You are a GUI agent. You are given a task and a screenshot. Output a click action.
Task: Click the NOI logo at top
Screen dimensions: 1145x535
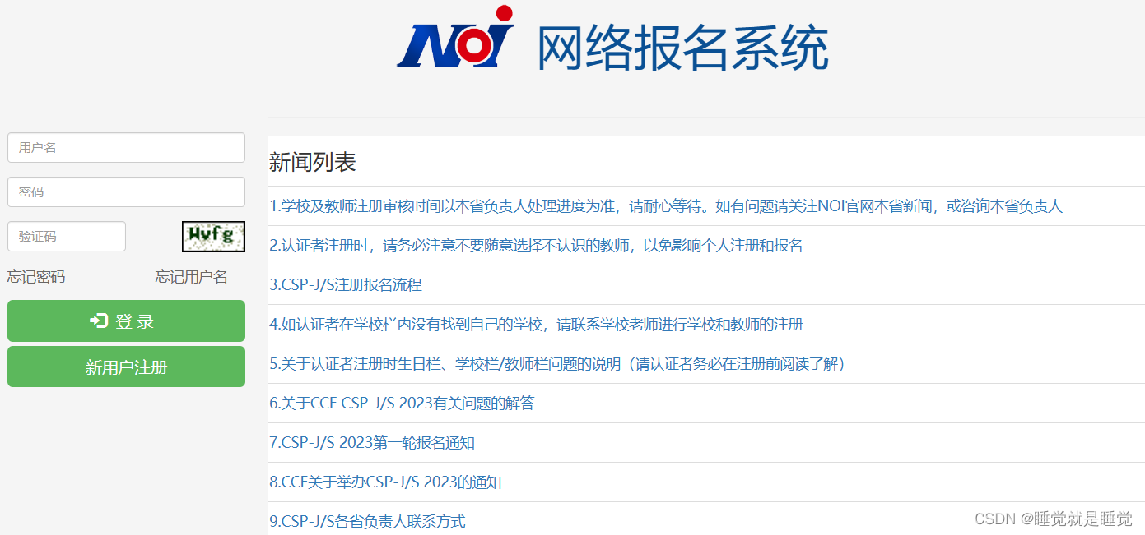pyautogui.click(x=455, y=38)
